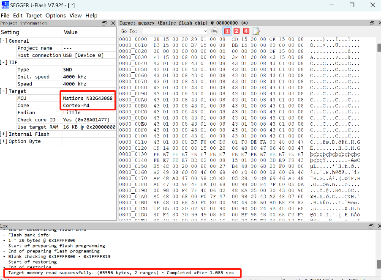
Task: Click Core value Cortex-M4
Action: (x=76, y=105)
